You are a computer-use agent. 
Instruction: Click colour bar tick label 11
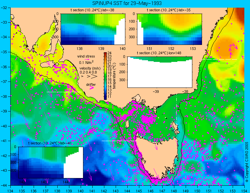[110, 96]
